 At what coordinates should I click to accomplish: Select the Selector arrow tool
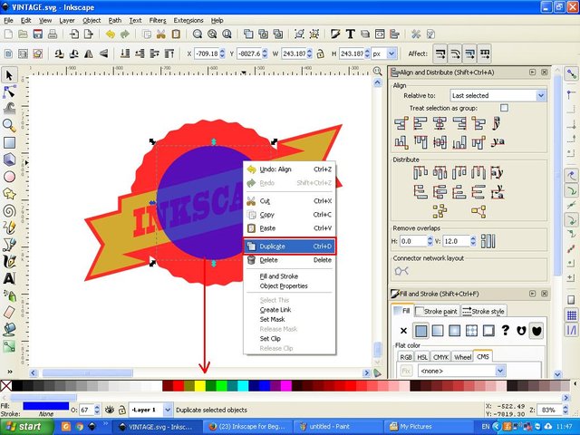coord(9,75)
